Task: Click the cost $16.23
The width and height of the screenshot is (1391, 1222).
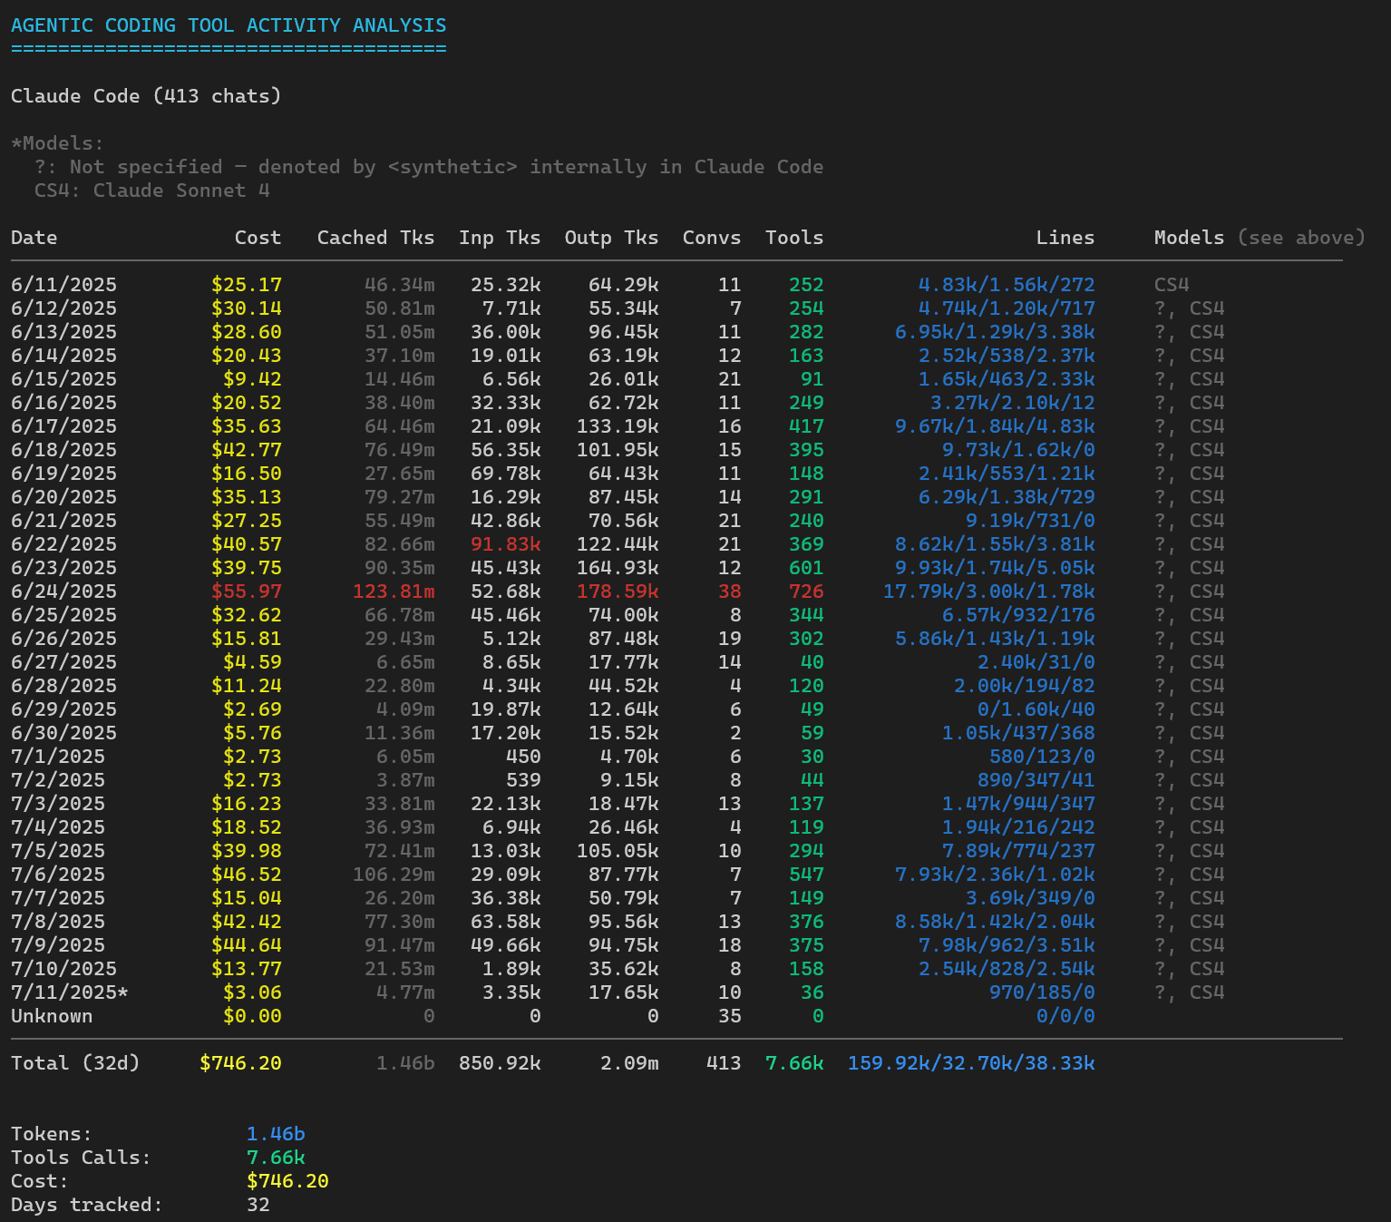Action: coord(247,804)
